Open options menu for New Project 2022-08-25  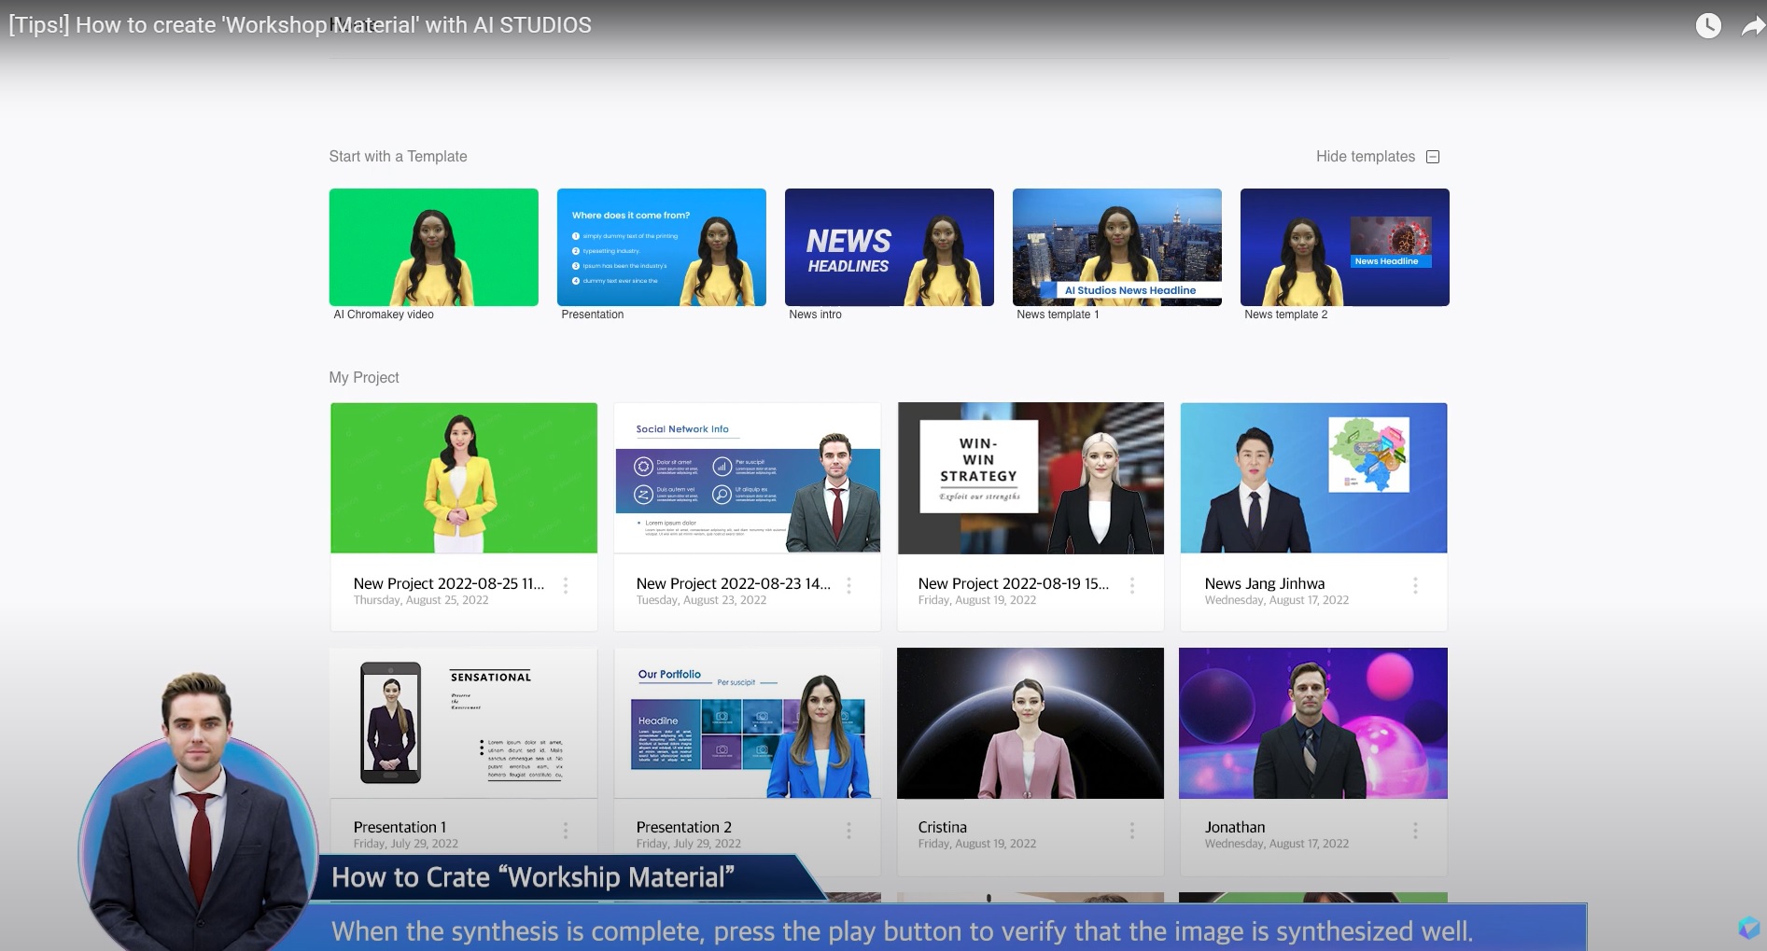tap(566, 585)
